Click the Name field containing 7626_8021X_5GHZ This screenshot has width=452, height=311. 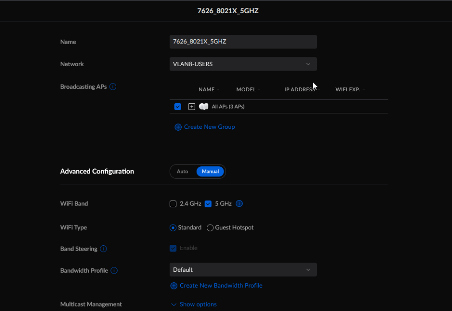243,42
